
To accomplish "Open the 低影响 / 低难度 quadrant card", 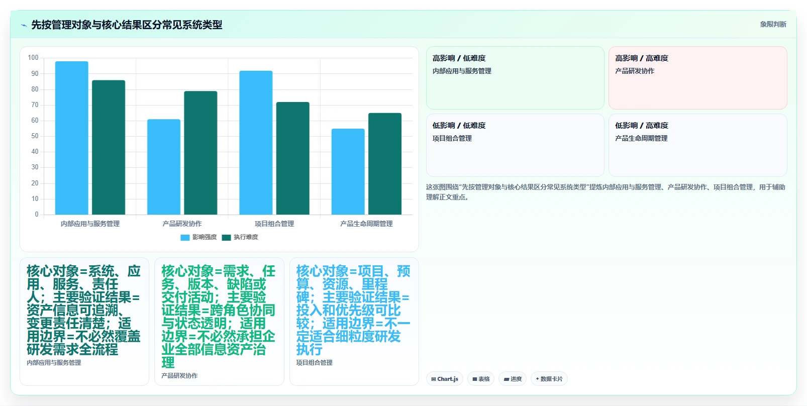I will (515, 145).
